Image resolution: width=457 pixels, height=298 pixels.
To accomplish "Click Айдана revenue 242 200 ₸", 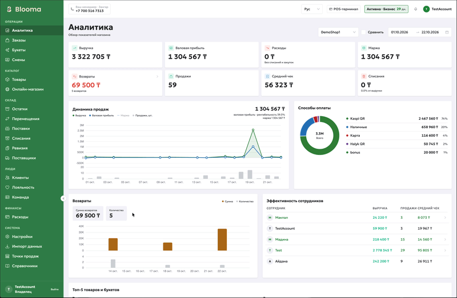I will point(380,261).
